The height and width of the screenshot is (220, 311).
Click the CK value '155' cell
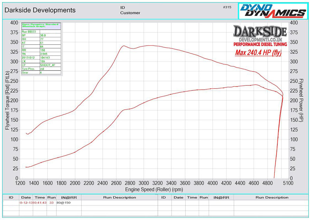[x=50, y=61]
